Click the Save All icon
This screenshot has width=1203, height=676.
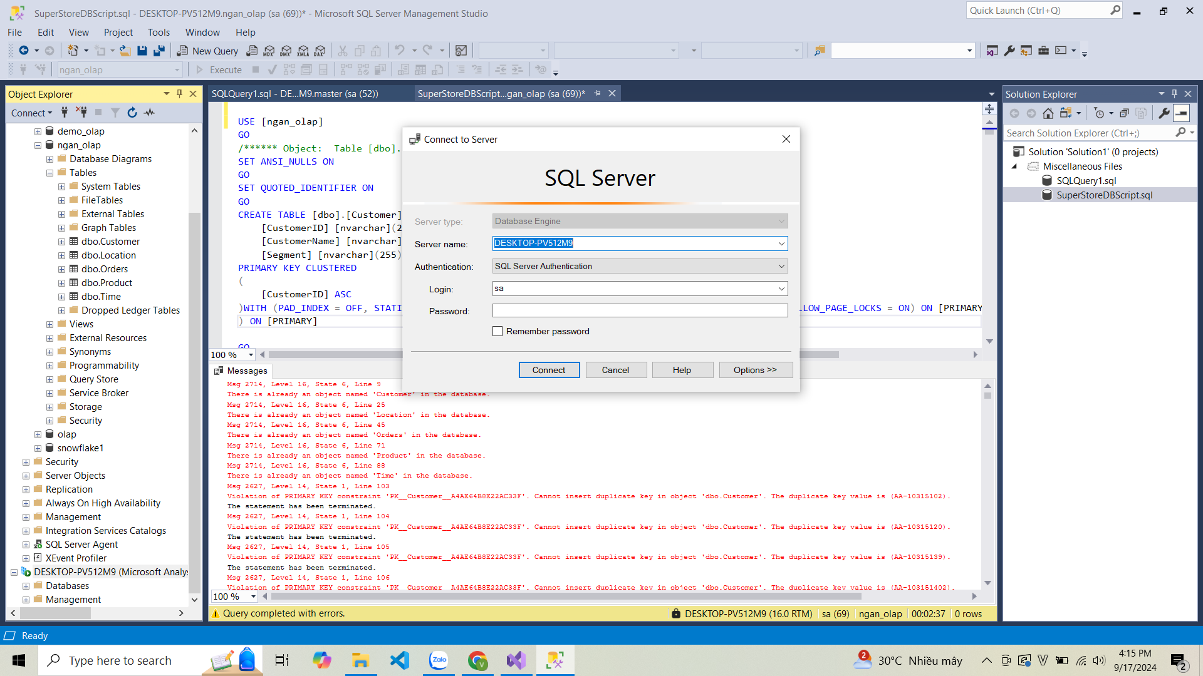coord(159,51)
